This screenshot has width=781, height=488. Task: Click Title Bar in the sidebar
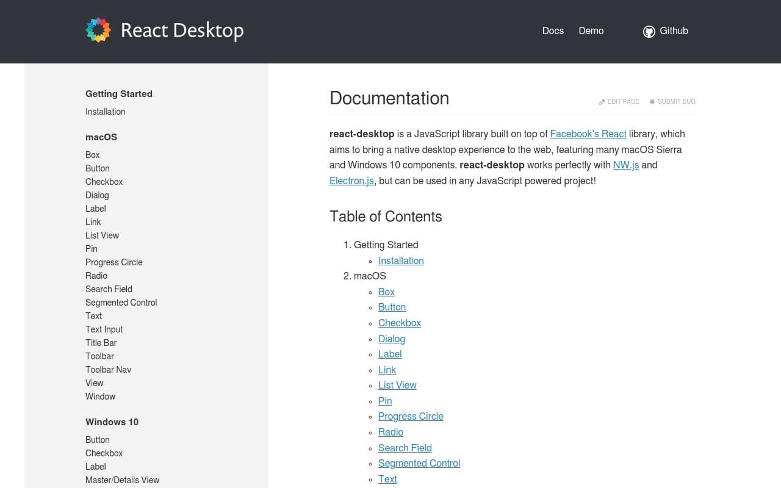click(x=101, y=343)
